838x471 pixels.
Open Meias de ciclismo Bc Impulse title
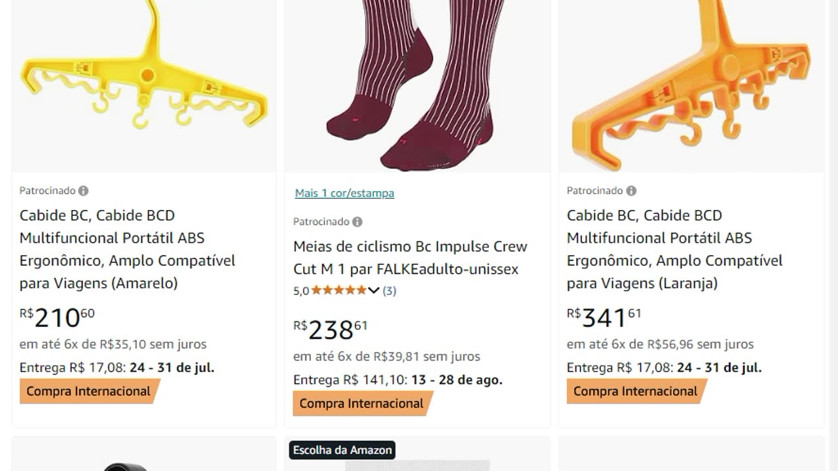(x=410, y=258)
